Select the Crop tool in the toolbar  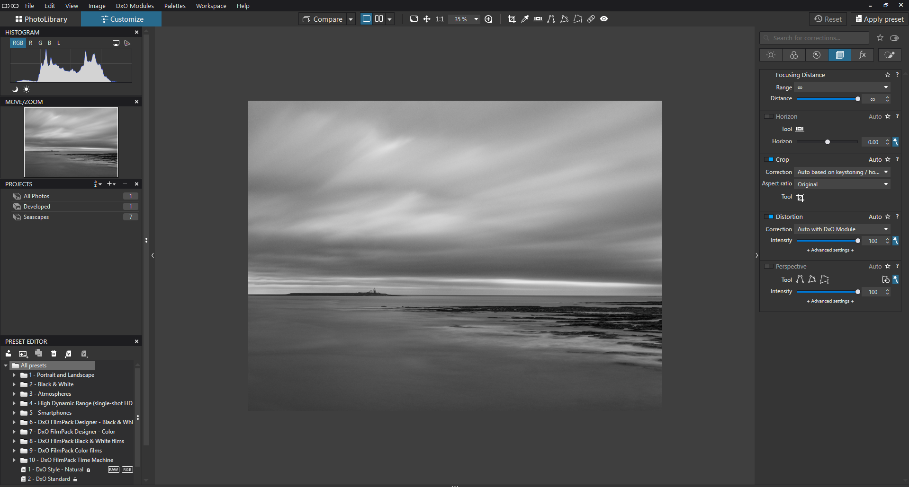pos(512,19)
